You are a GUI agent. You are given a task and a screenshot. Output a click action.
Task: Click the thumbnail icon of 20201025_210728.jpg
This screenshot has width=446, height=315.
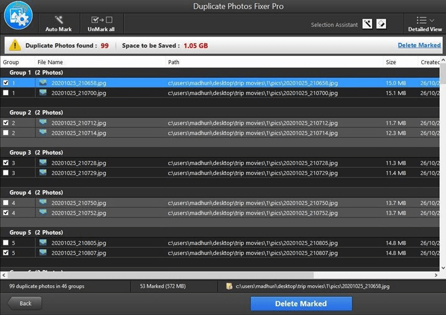tap(43, 163)
